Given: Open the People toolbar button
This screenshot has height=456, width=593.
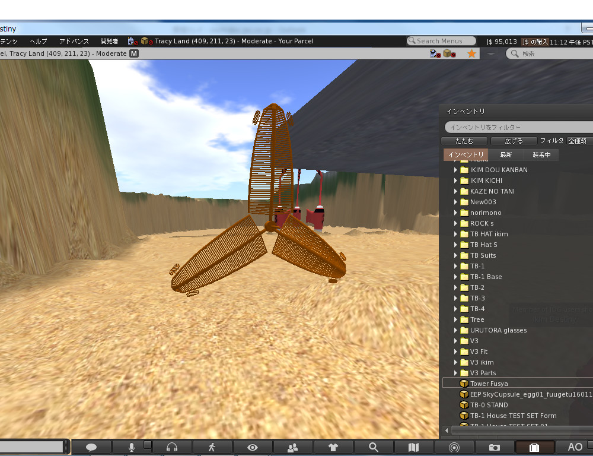Looking at the screenshot, I should pyautogui.click(x=293, y=447).
